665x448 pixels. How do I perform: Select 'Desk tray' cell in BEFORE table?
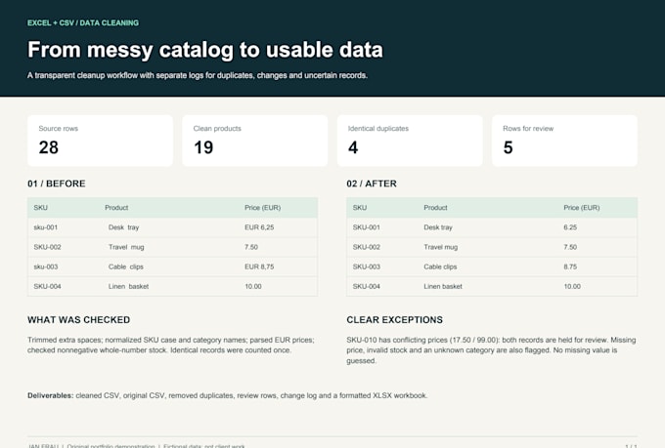pos(123,227)
